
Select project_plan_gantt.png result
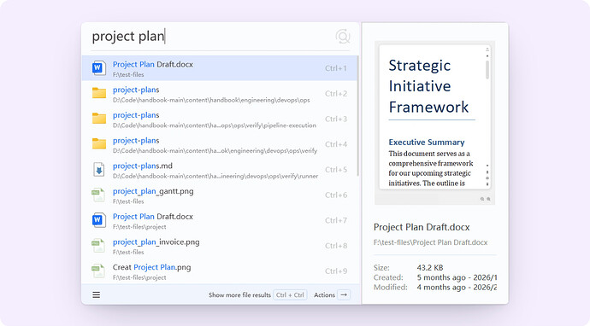coord(220,195)
